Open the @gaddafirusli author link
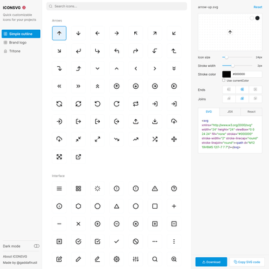The width and height of the screenshot is (269, 269). coord(27,263)
